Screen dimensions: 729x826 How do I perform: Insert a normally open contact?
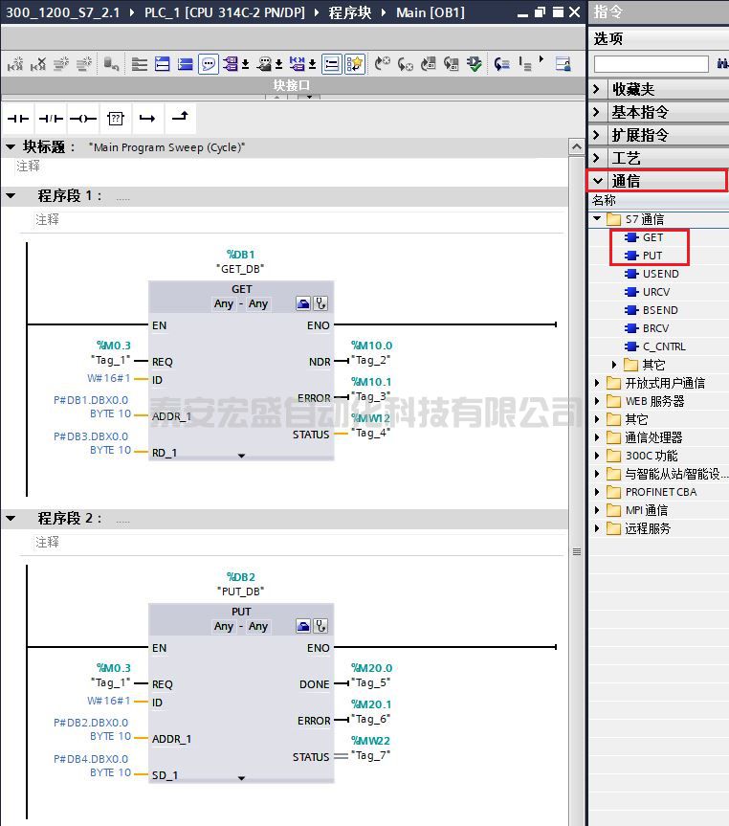pyautogui.click(x=19, y=119)
